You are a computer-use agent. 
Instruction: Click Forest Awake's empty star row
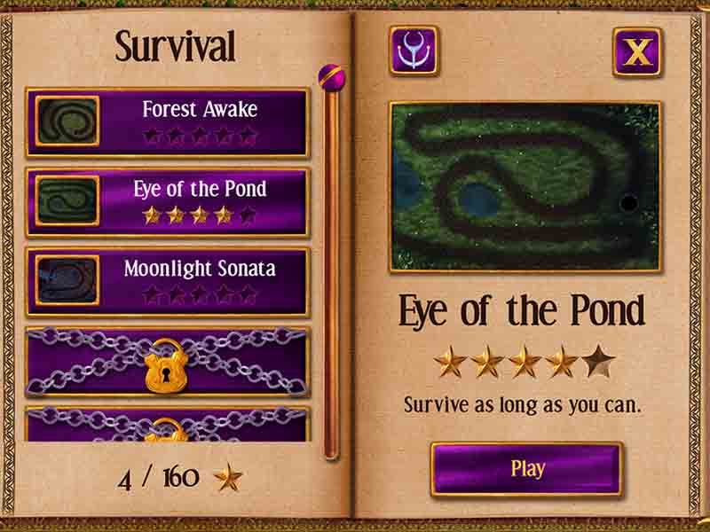click(200, 136)
